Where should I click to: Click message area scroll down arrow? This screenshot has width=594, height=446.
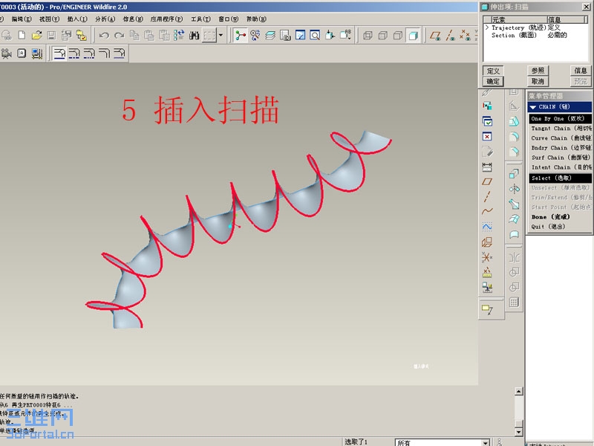tap(518, 432)
